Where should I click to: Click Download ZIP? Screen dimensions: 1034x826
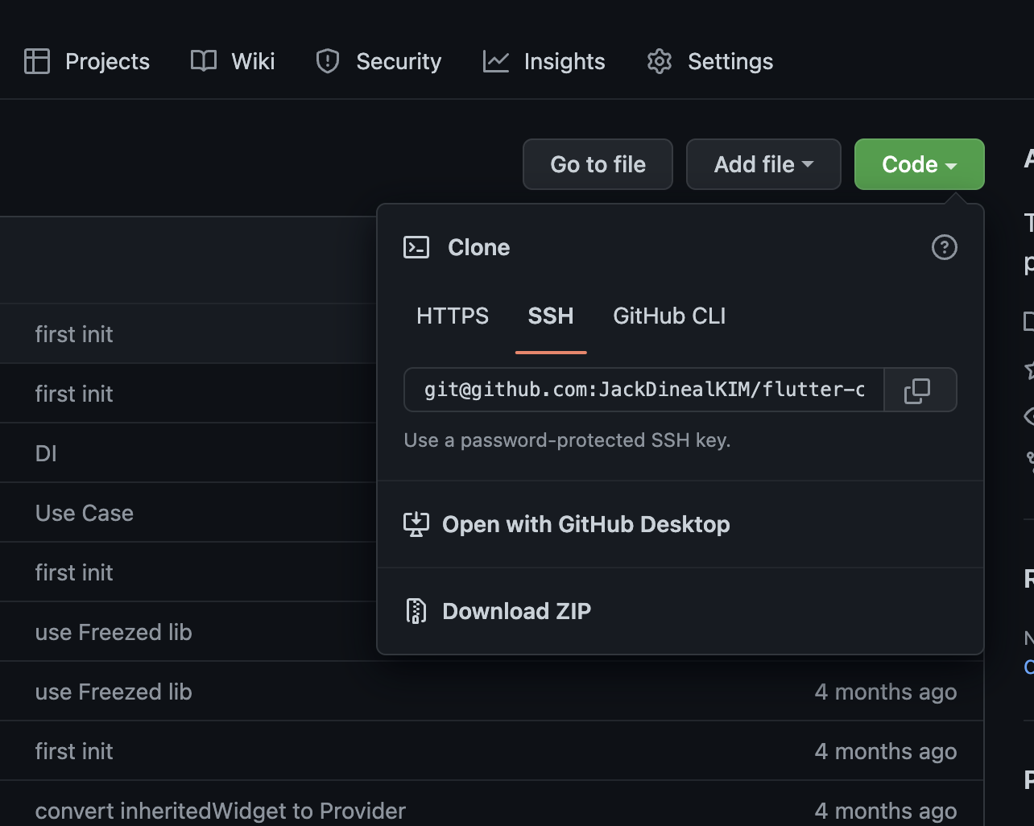coord(680,611)
